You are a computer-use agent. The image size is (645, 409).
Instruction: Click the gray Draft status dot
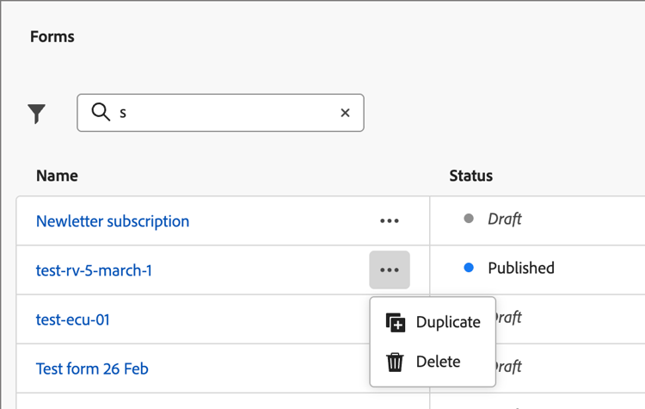point(469,219)
